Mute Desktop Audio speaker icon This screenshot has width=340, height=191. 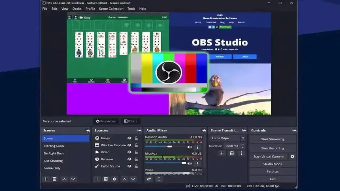[189, 147]
